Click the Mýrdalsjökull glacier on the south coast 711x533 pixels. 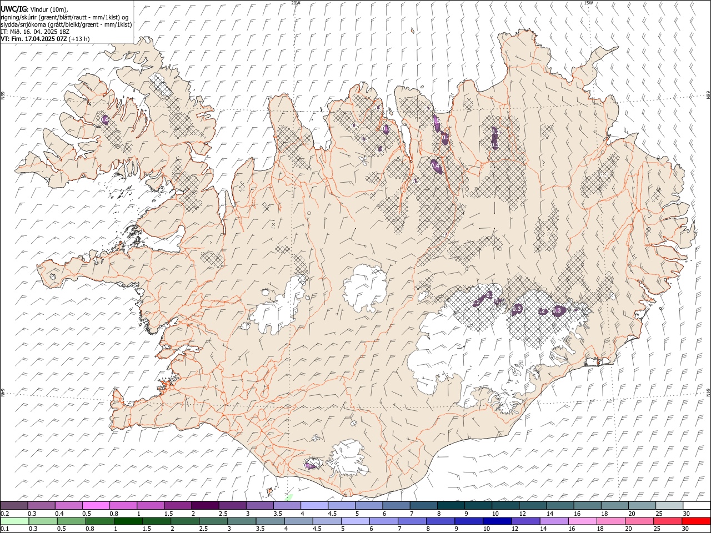point(348,459)
